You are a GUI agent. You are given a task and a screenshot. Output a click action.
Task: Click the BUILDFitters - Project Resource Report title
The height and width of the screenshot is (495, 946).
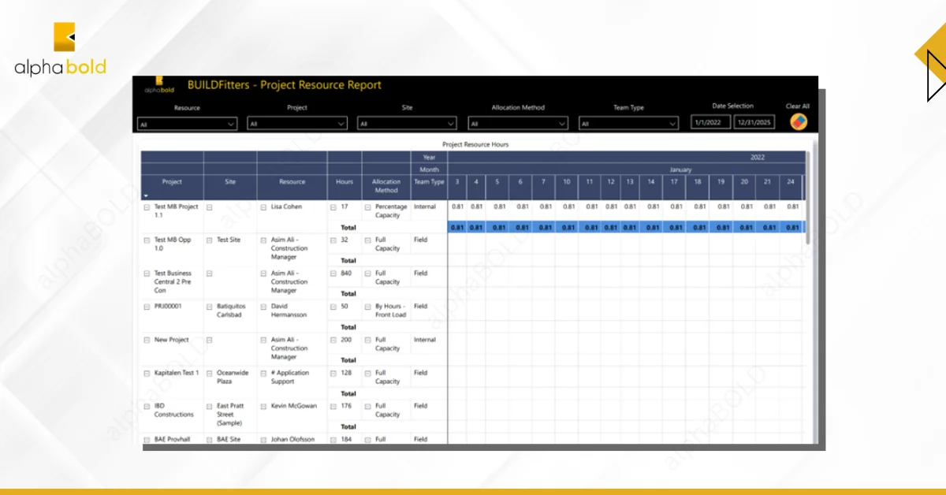[x=285, y=85]
